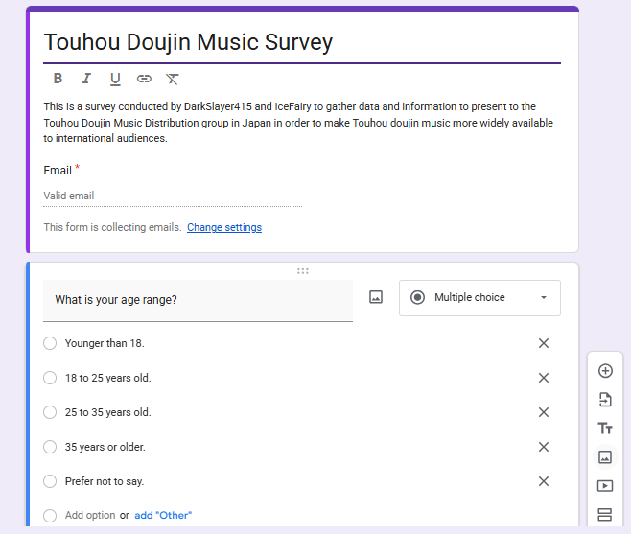This screenshot has height=534, width=631.
Task: Remove the '18 to 25 years old.' option
Action: click(544, 378)
